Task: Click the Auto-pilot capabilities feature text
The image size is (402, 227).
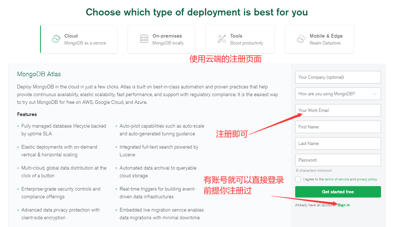Action: [162, 130]
